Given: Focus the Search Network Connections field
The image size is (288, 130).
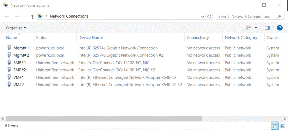Looking at the screenshot, I should point(246,16).
